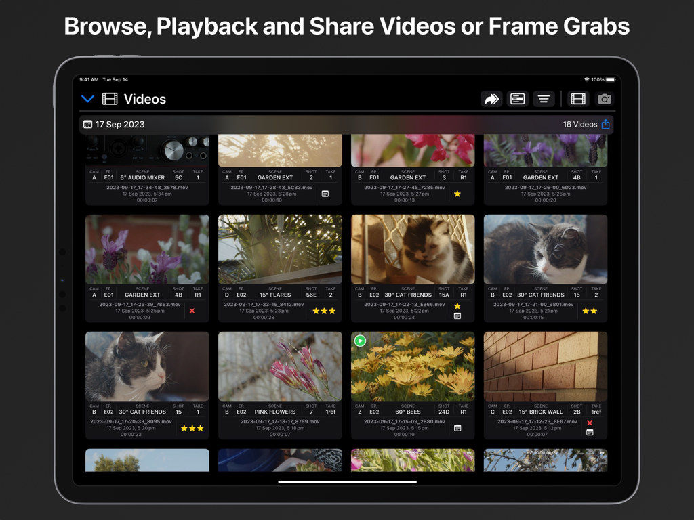Select the filmstrip videos mode icon
This screenshot has height=520, width=694.
pos(577,99)
